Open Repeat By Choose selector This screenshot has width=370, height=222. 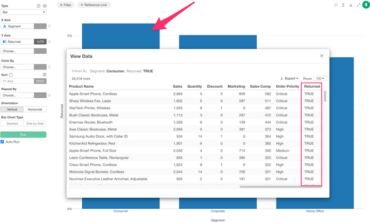coord(17,95)
